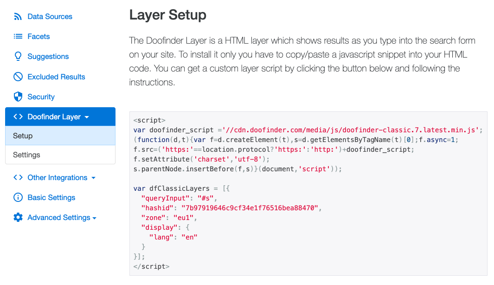This screenshot has width=494, height=285.
Task: Click the Security shield icon
Action: point(18,97)
